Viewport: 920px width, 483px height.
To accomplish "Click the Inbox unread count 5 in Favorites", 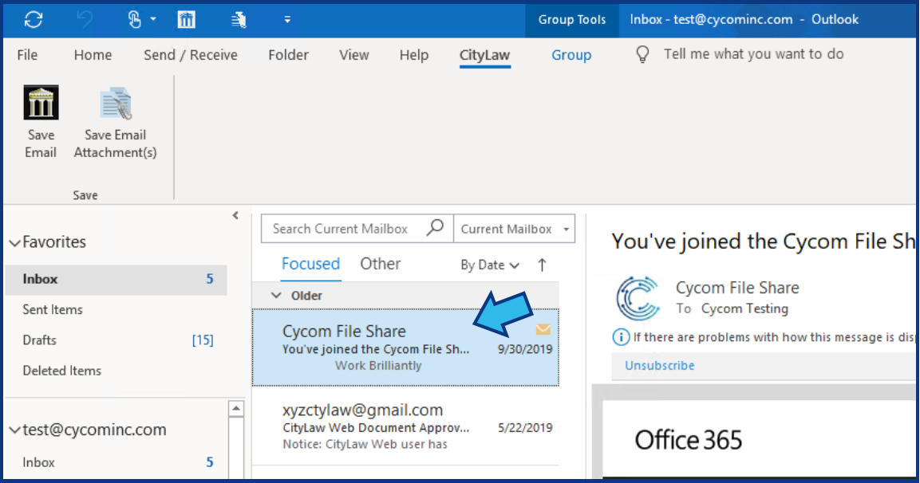I will (x=210, y=279).
